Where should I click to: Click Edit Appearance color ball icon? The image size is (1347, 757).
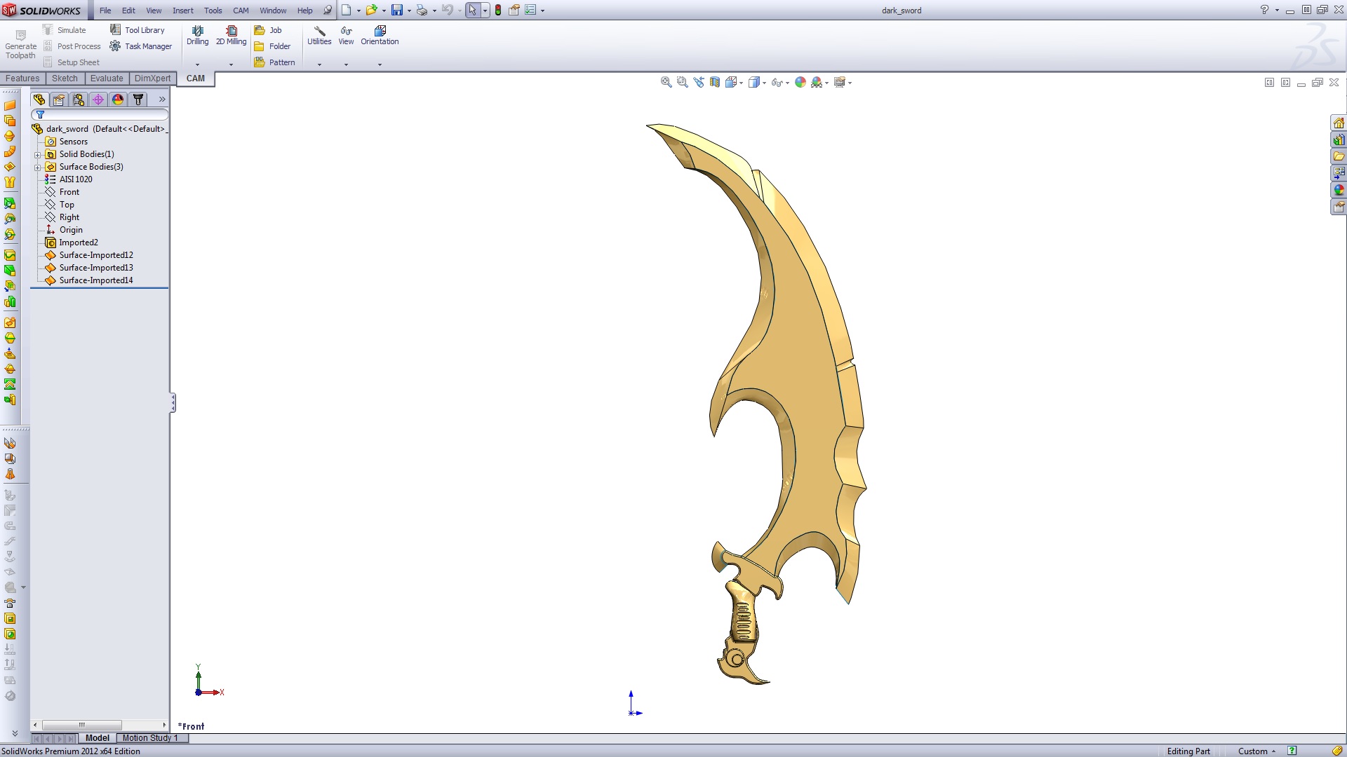tap(800, 82)
